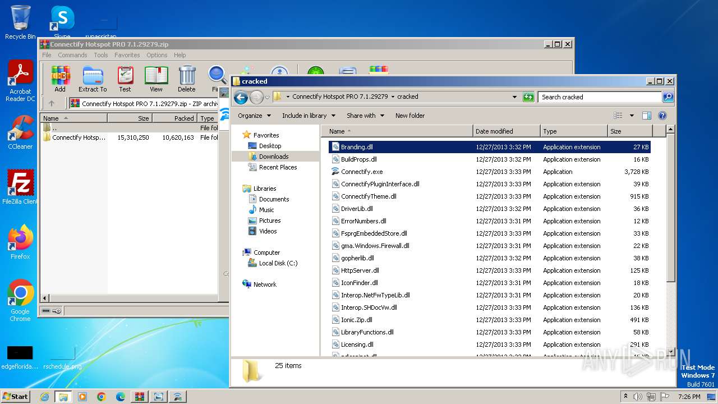Sort WinRAR list by Size column
Screen dimensions: 718x404
click(x=130, y=118)
